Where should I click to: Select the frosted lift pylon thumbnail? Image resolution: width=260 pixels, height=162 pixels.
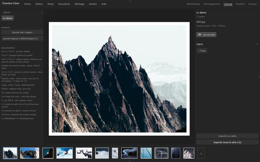pyautogui.click(x=162, y=153)
